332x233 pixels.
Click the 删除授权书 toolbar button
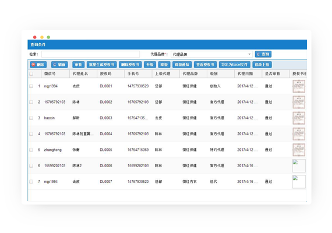tap(130, 65)
